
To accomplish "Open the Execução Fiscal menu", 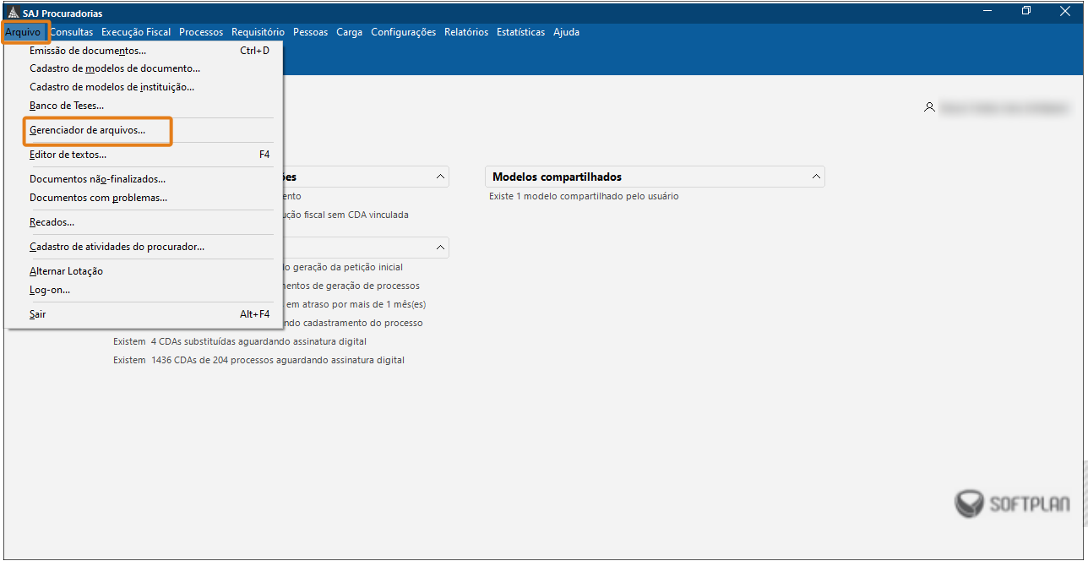I will click(135, 32).
